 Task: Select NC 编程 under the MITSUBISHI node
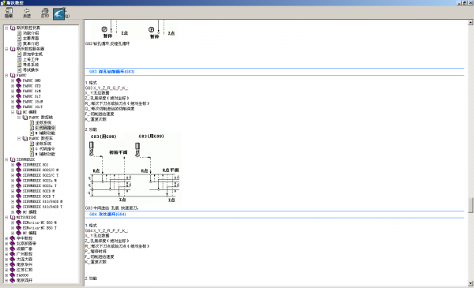coord(30,233)
